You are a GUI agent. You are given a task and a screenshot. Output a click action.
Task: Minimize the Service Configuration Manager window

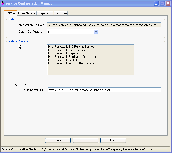coord(156,3)
